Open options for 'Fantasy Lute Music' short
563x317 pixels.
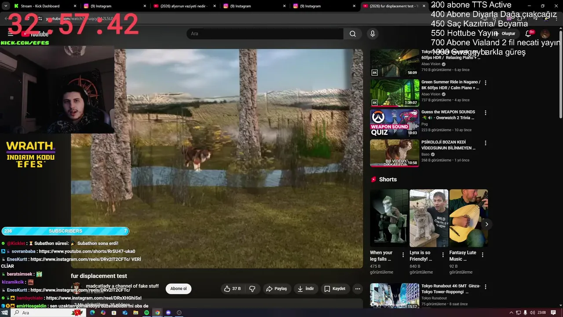click(x=483, y=255)
